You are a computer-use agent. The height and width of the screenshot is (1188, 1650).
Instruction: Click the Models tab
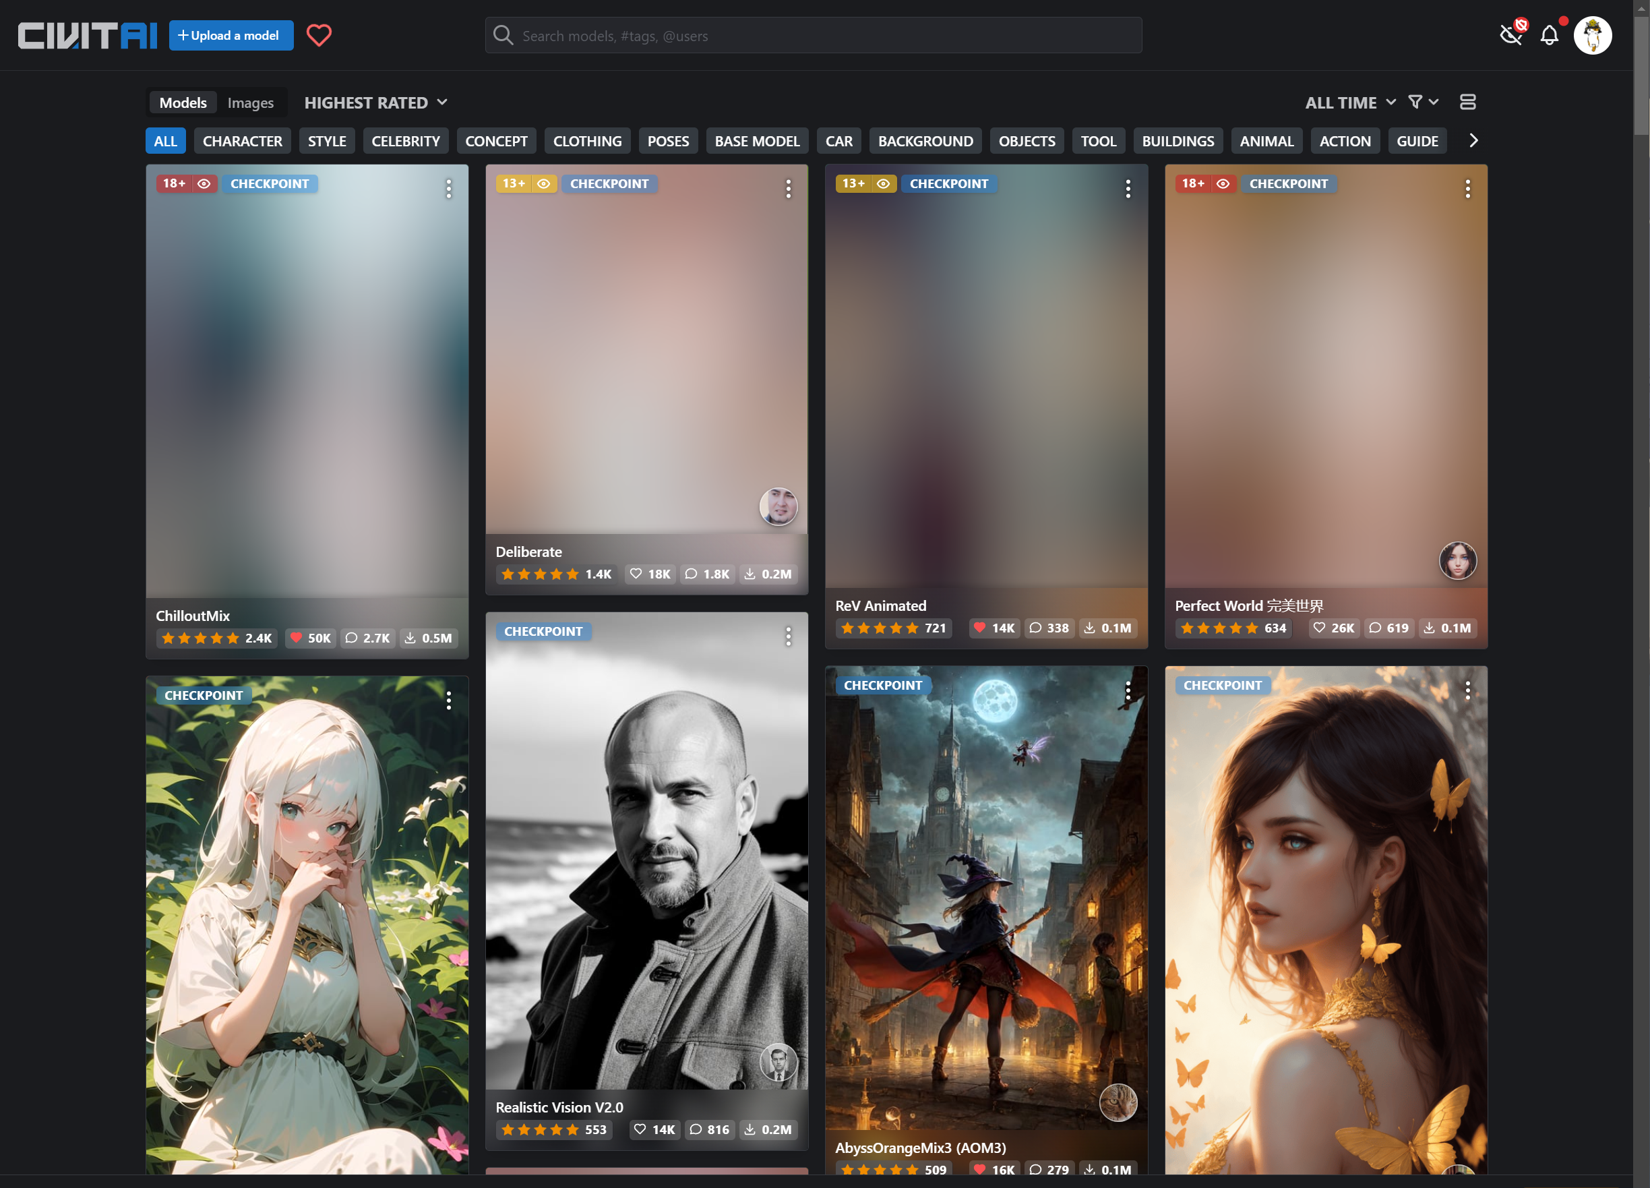tap(183, 102)
